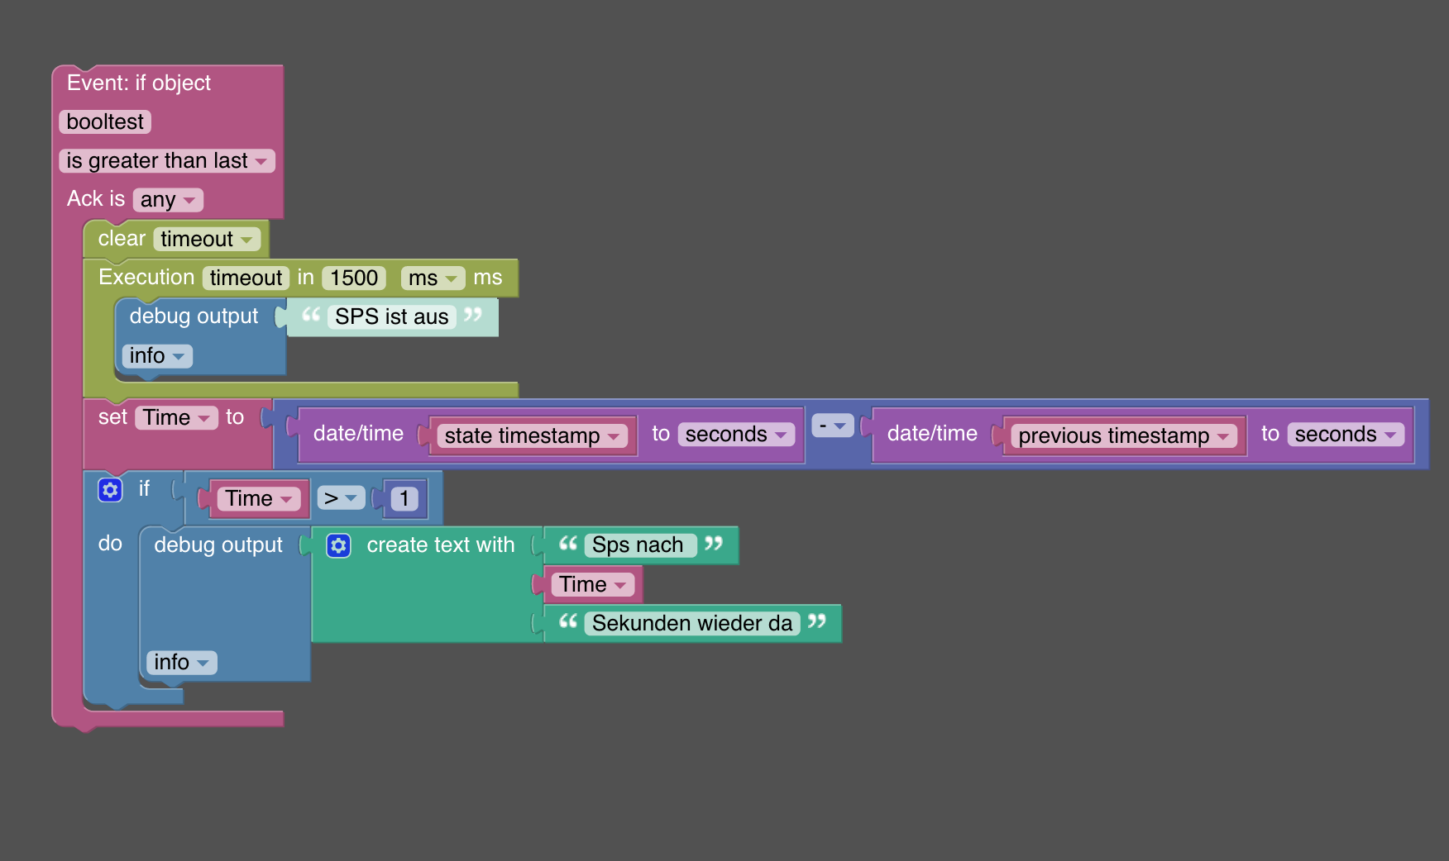This screenshot has width=1449, height=861.
Task: Open the 'Time' variable dropdown in the if condition
Action: coord(259,499)
